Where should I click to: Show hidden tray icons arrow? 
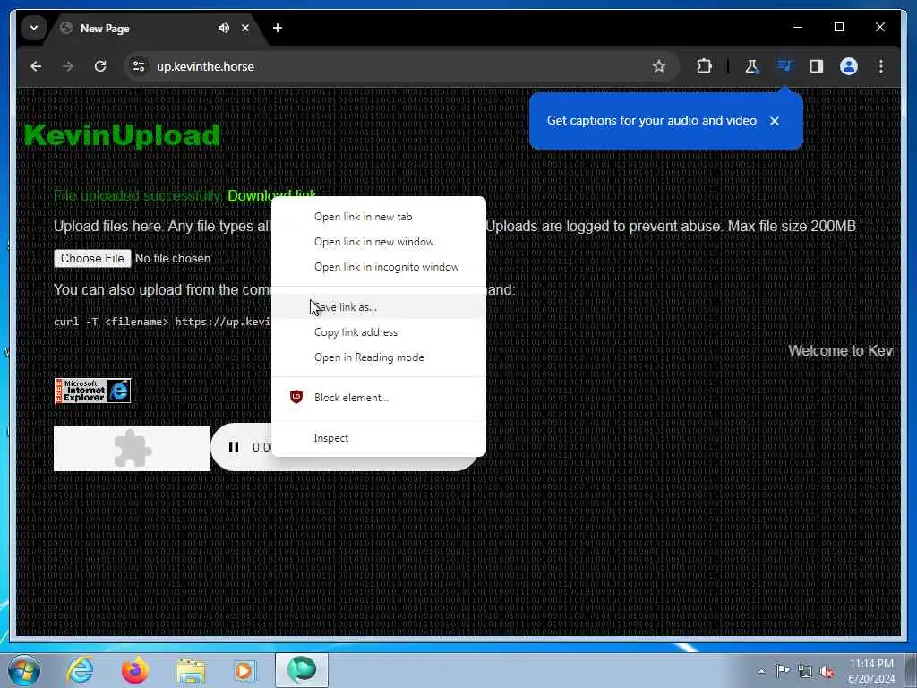tap(761, 671)
